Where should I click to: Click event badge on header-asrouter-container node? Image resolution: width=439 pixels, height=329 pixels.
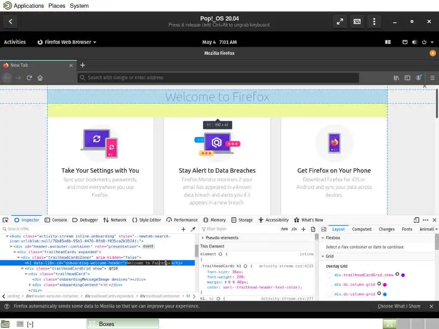[148, 246]
